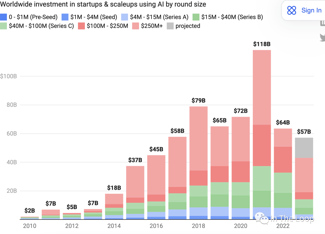Click the projected legend gray swatch
325x234 pixels.
pyautogui.click(x=170, y=26)
